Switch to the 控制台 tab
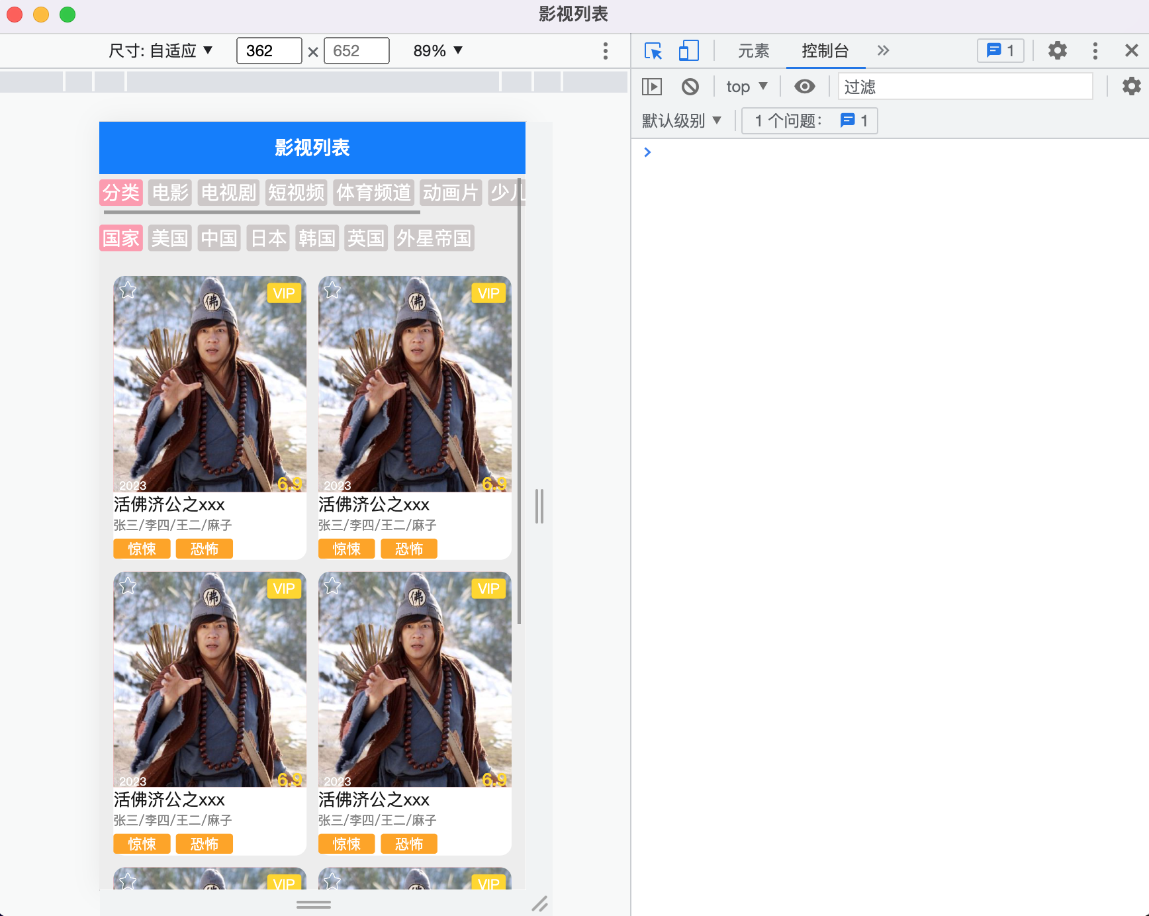The width and height of the screenshot is (1149, 916). point(825,51)
